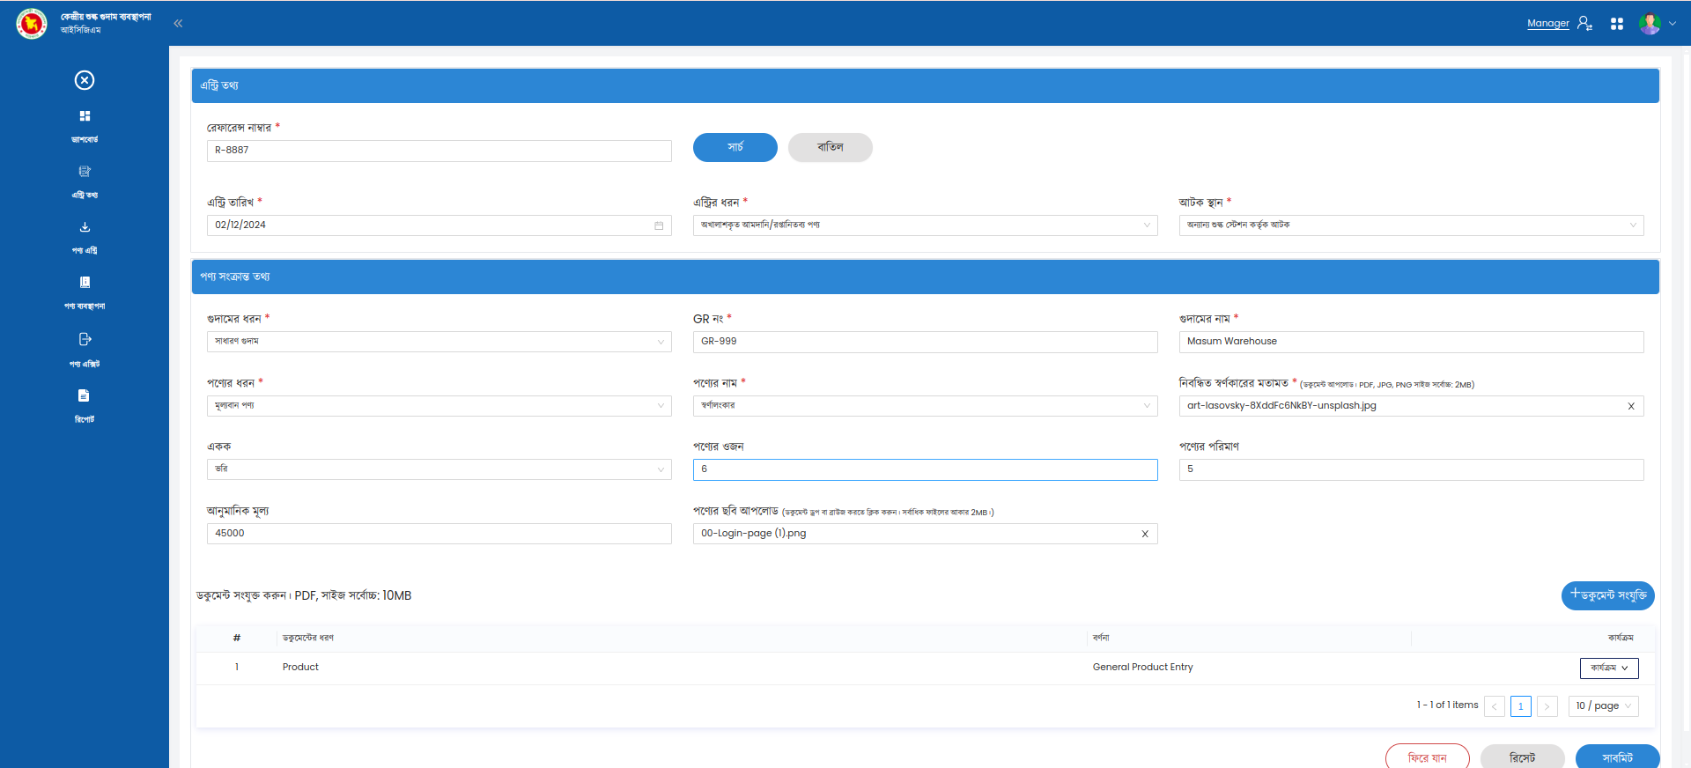Open the আটক স্থান dropdown
This screenshot has width=1691, height=768.
[x=1412, y=225]
